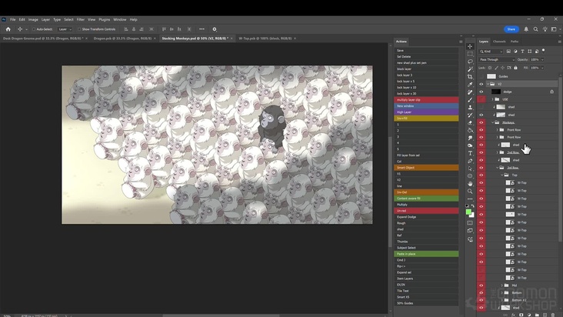The height and width of the screenshot is (317, 563).
Task: Select the Zoom magnifier tool
Action: pos(470,191)
